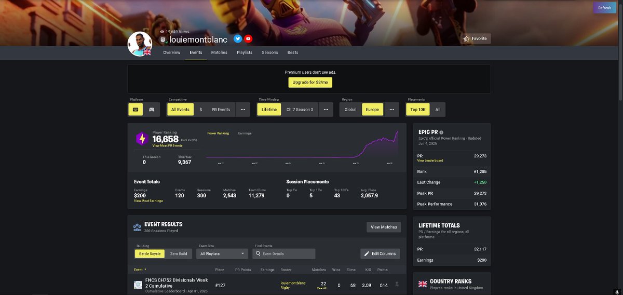Click the Event Details search field
Viewport: 623px width, 295px height.
pos(284,253)
